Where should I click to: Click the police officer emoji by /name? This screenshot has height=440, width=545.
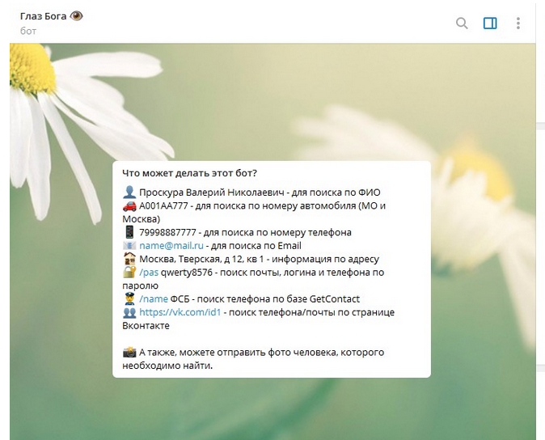pyautogui.click(x=129, y=298)
